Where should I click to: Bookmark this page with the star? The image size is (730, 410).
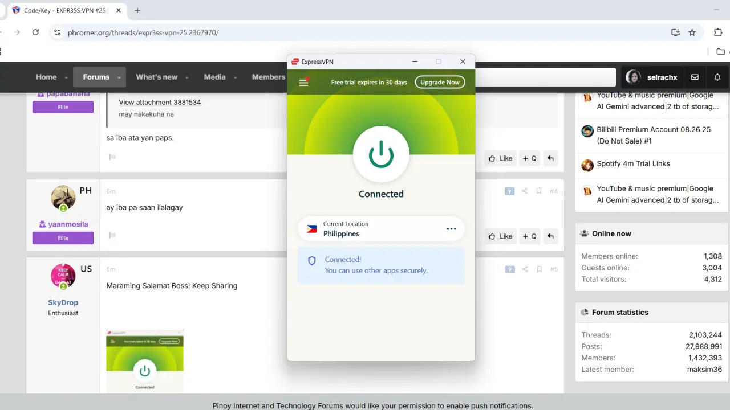(x=692, y=32)
